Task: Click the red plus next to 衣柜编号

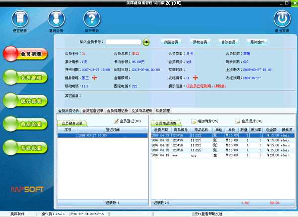Action: (x=195, y=78)
